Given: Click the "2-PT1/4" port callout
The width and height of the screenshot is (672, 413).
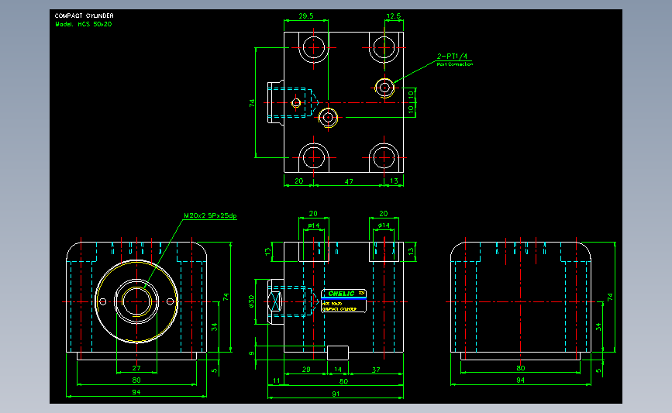Looking at the screenshot, I should [x=452, y=56].
